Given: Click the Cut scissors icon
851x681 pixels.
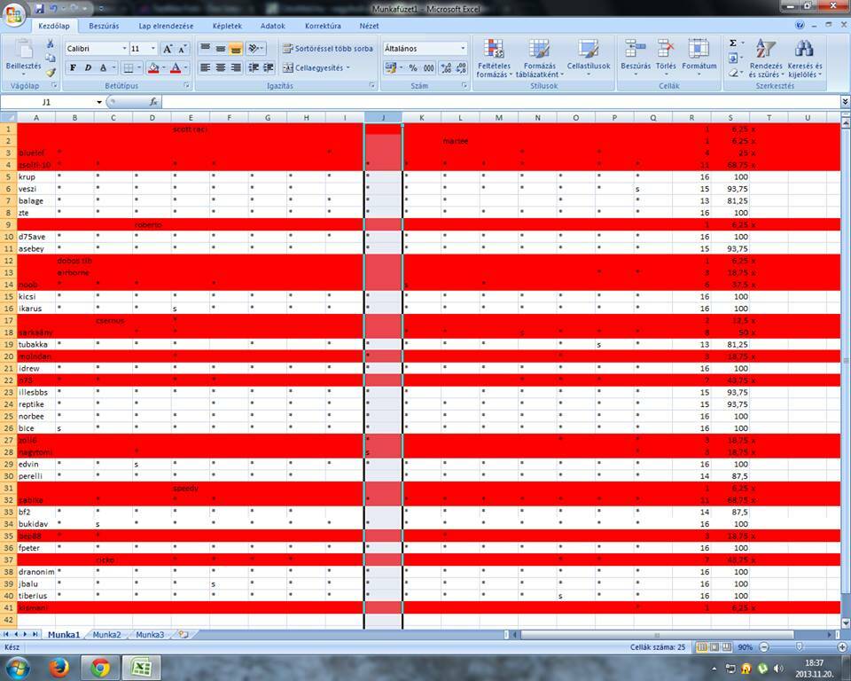Looking at the screenshot, I should 51,43.
